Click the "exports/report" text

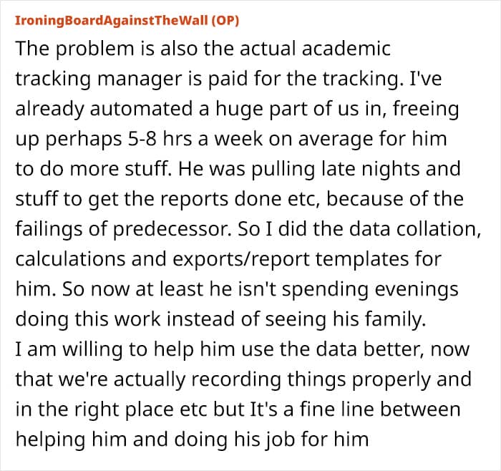click(241, 259)
